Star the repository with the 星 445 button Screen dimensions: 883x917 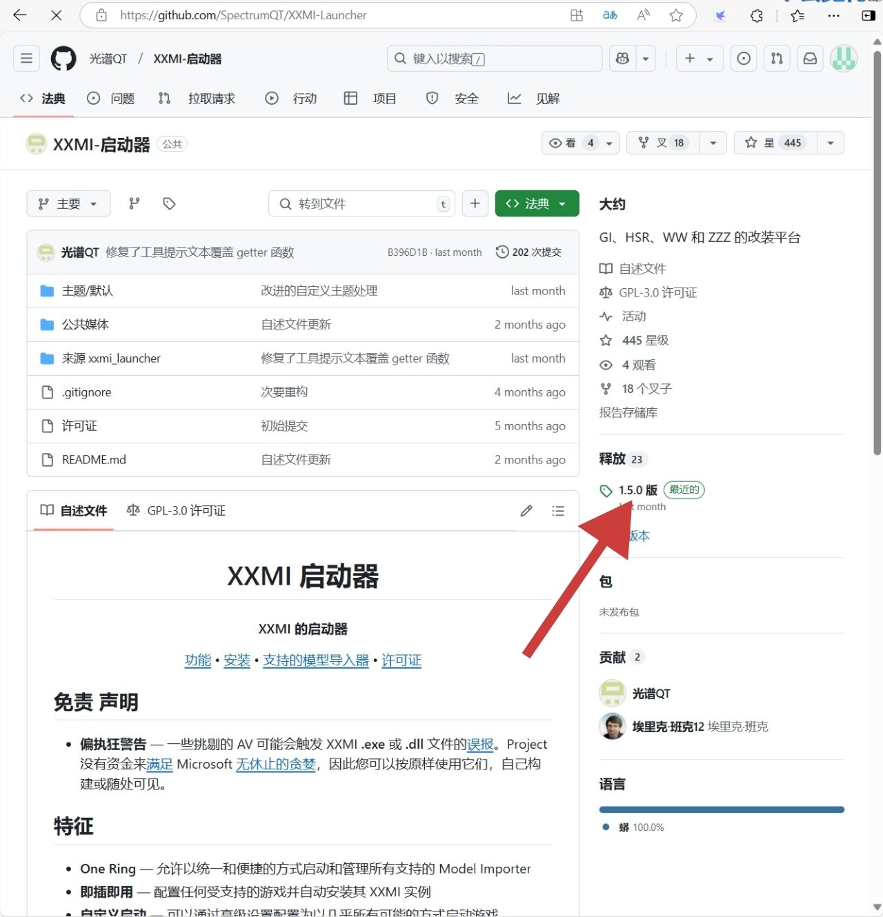(775, 143)
